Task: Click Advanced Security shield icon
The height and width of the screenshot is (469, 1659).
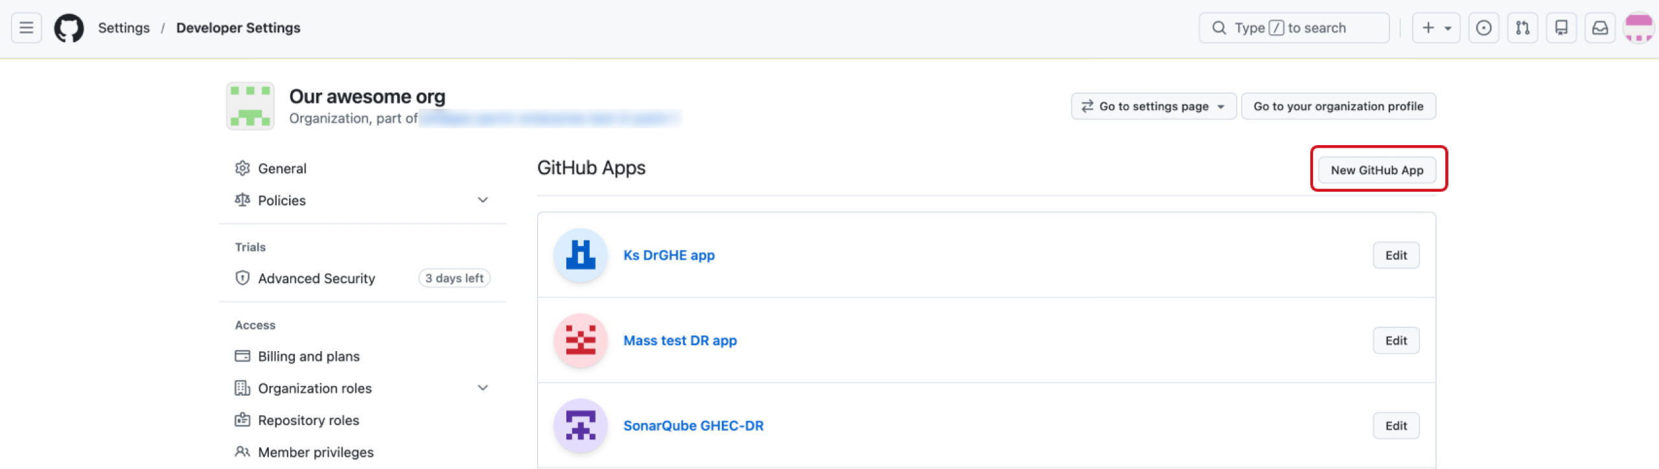Action: click(242, 278)
